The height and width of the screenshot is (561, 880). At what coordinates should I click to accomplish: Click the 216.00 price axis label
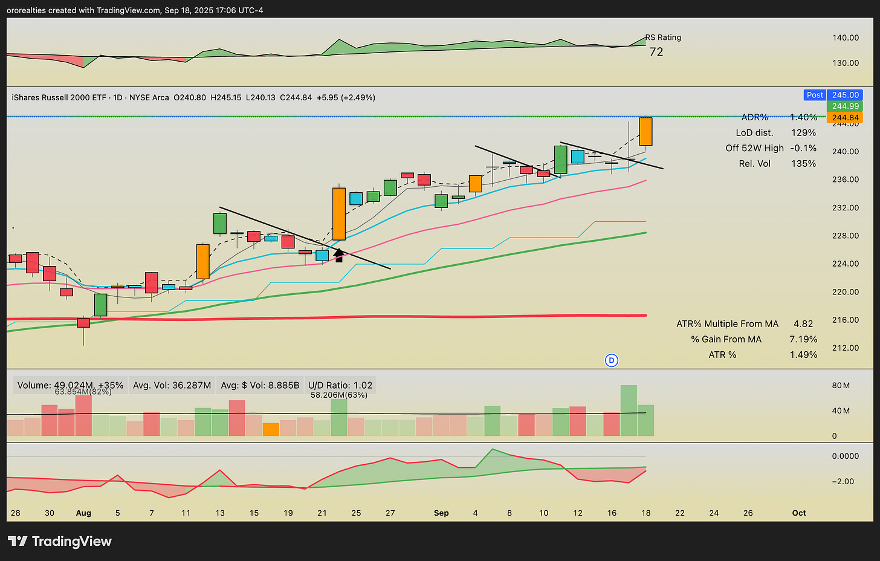[846, 320]
